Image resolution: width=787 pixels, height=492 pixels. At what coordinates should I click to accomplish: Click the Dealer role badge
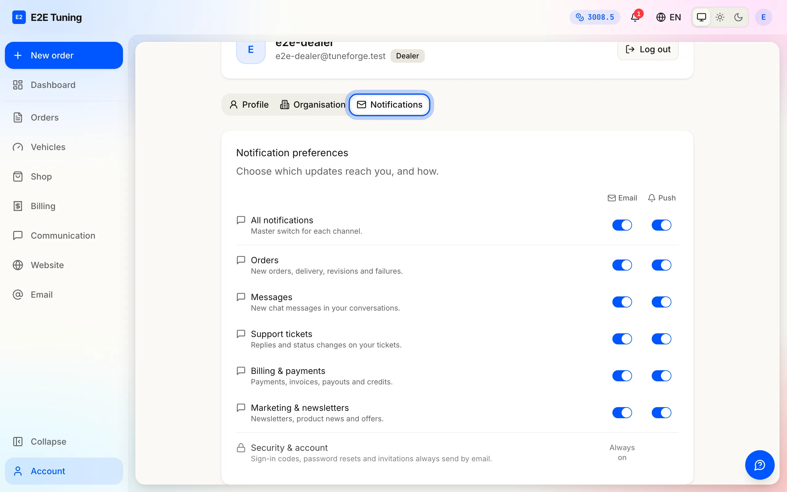pos(407,56)
